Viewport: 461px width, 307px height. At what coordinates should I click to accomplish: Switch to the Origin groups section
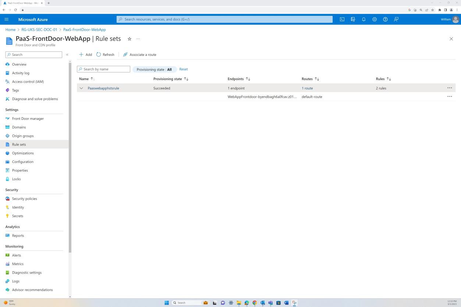tap(23, 136)
